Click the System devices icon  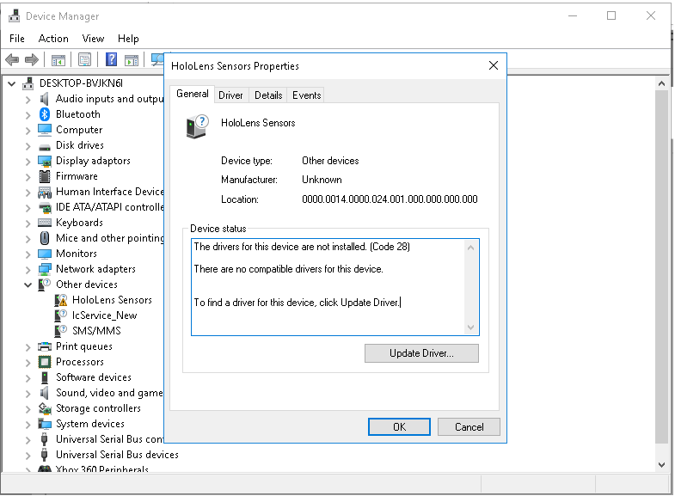click(x=45, y=424)
